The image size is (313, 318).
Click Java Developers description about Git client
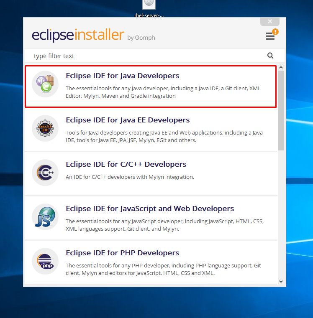[x=163, y=92]
